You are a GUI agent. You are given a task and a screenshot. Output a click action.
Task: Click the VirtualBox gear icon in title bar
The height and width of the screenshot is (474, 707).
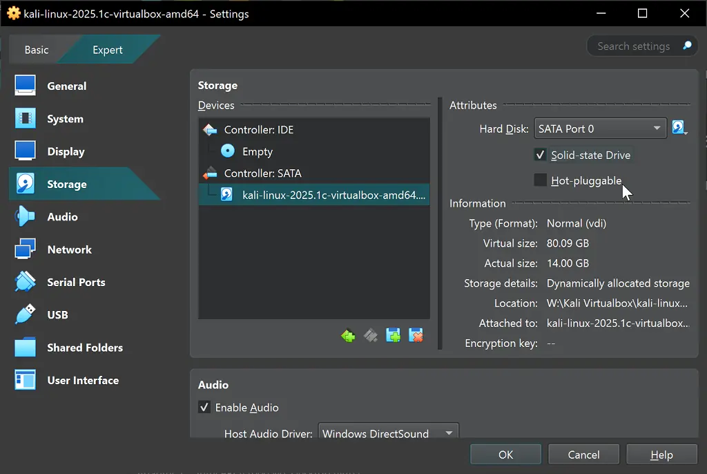[14, 13]
